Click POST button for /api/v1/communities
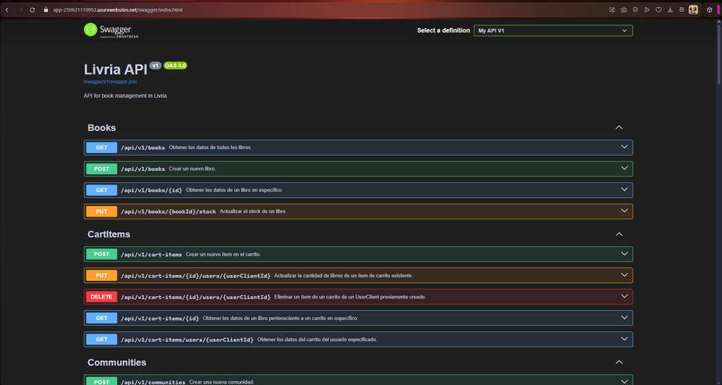Screen dimensions: 722x385 [x=102, y=382]
